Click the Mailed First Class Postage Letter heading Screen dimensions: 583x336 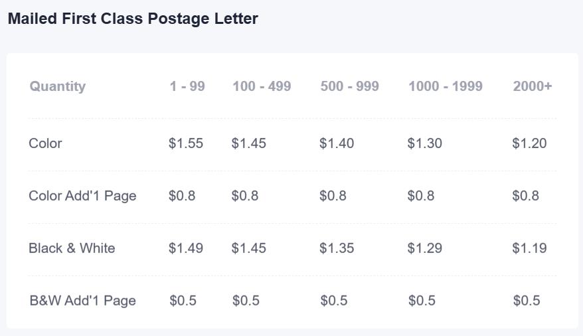tap(133, 19)
